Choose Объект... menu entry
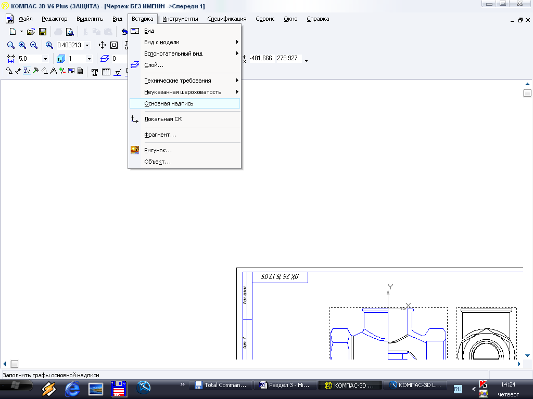 [x=185, y=162]
